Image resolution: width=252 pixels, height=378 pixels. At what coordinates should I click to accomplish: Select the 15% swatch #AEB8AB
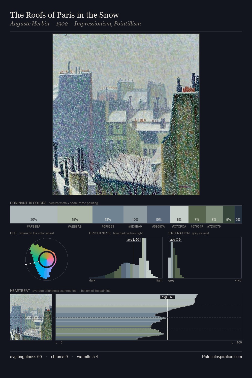[75, 214]
